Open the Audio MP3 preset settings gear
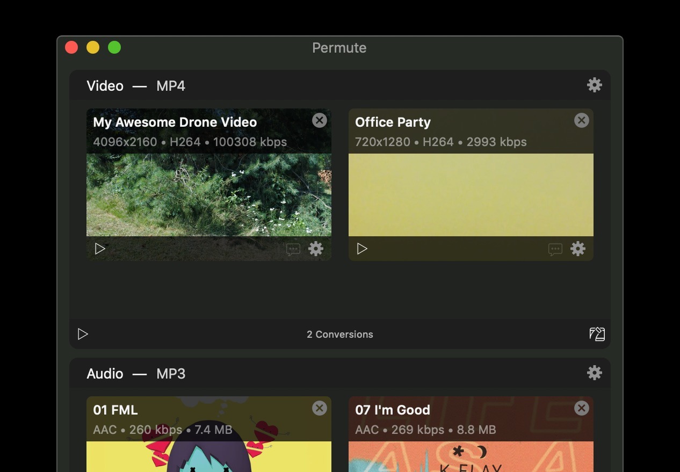Viewport: 680px width, 472px height. tap(595, 372)
